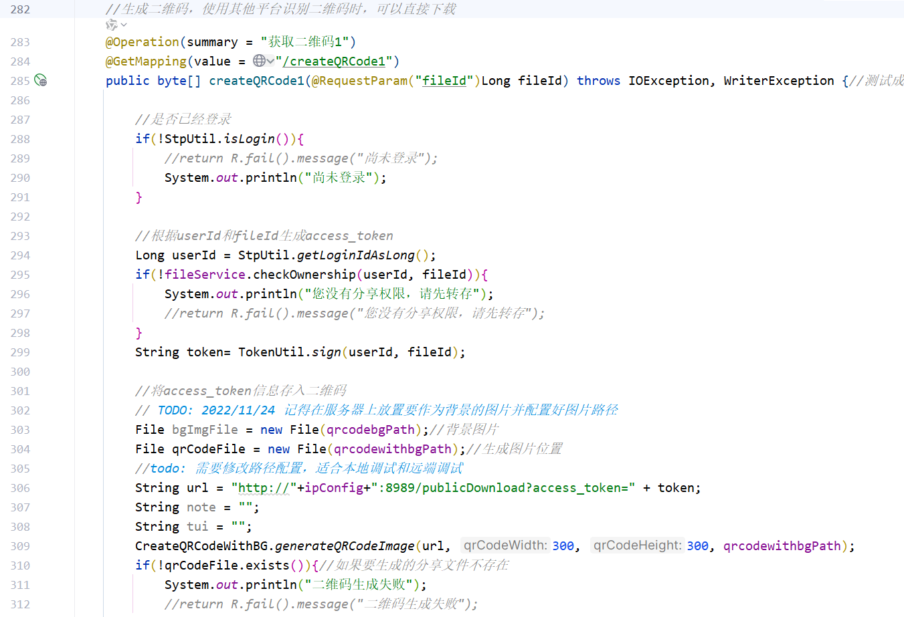904x617 pixels.
Task: Click the getLoginIdAsLong method call
Action: click(356, 255)
